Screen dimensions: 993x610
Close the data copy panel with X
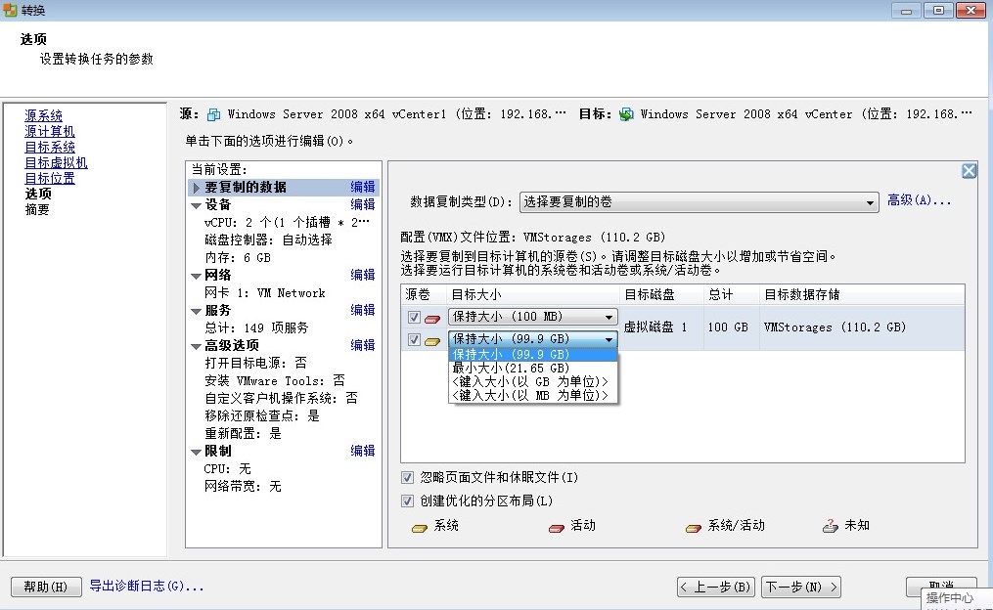point(969,171)
